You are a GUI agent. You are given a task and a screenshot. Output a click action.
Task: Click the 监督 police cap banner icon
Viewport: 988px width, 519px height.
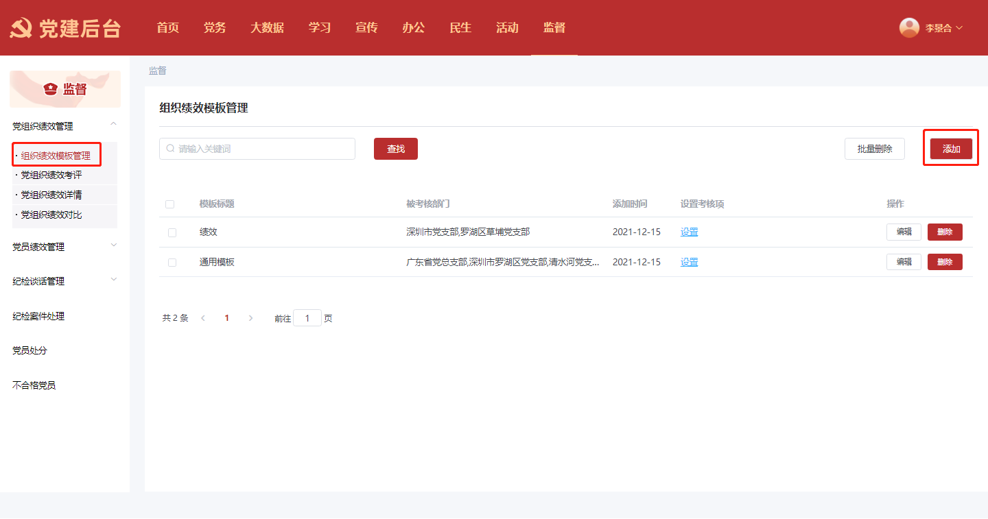[50, 89]
